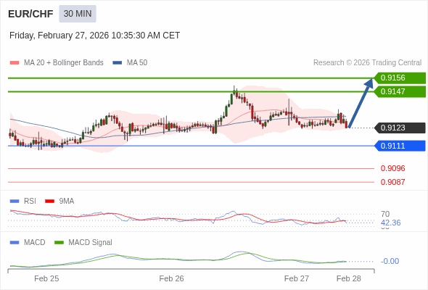The width and height of the screenshot is (428, 290).
Task: Click the 0.9087 red support value
Action: pos(392,182)
